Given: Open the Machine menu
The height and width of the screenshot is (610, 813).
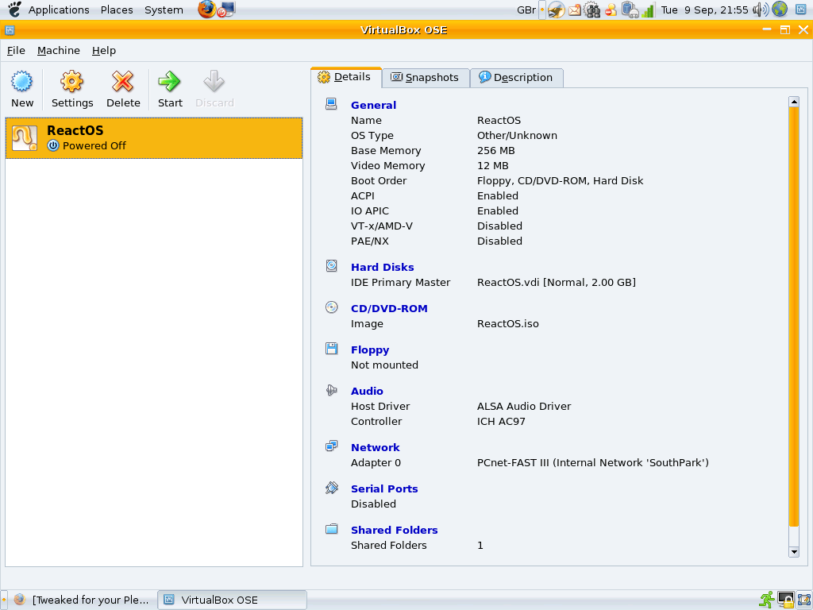Looking at the screenshot, I should pyautogui.click(x=58, y=50).
